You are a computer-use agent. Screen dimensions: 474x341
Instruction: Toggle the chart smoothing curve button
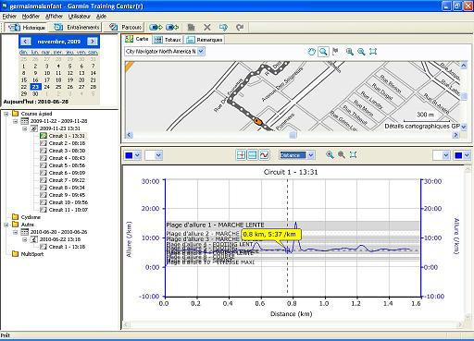[264, 155]
